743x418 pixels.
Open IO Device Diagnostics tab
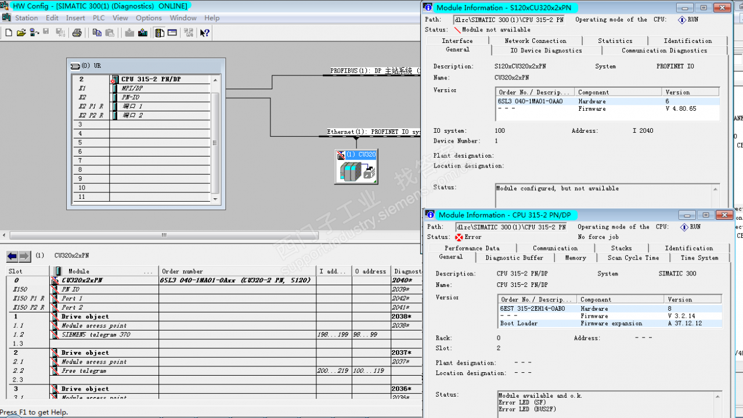click(546, 50)
